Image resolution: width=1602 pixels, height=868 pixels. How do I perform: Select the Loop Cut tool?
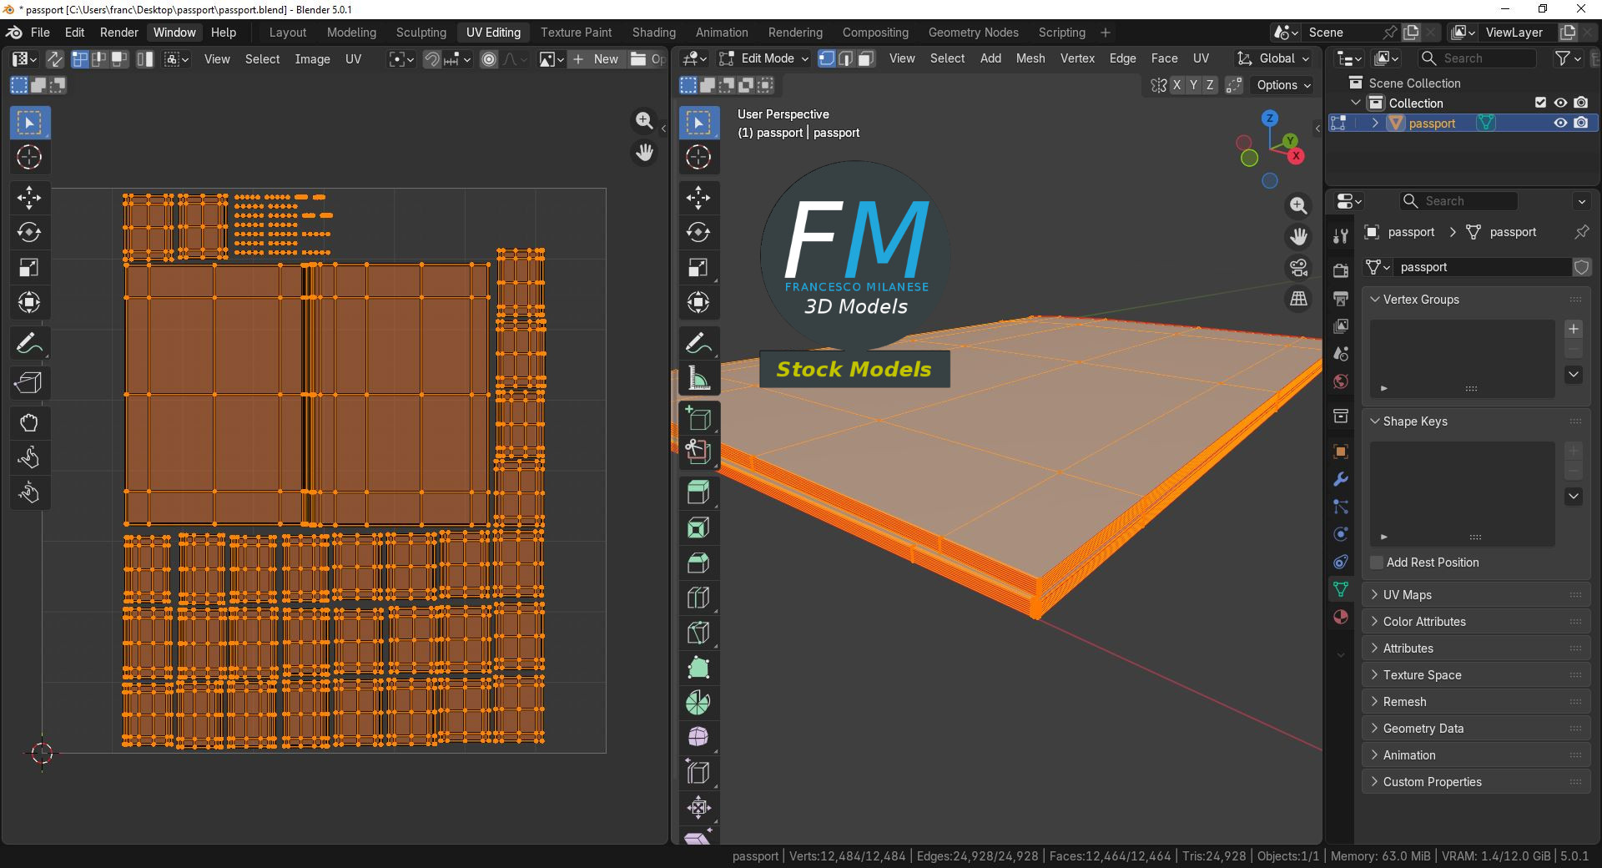coord(699,598)
